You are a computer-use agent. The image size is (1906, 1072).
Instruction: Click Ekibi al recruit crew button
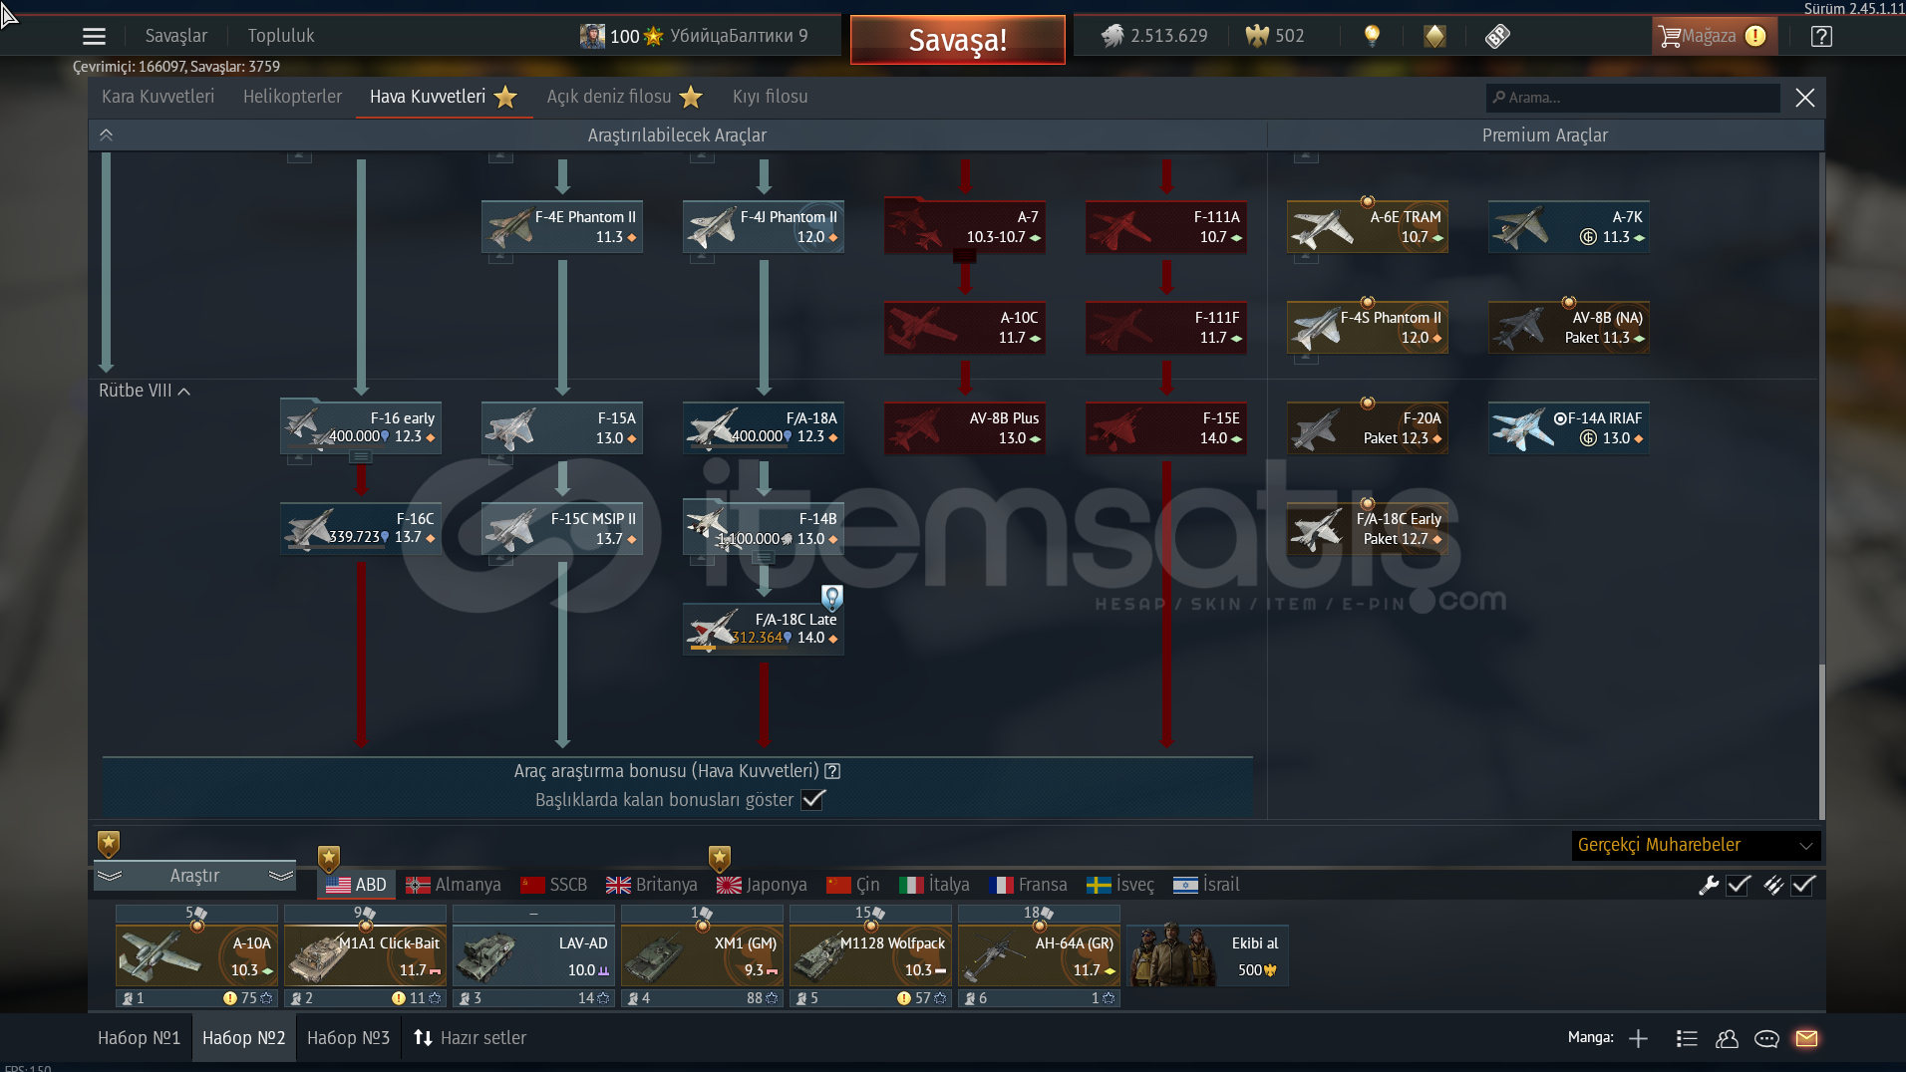1207,956
